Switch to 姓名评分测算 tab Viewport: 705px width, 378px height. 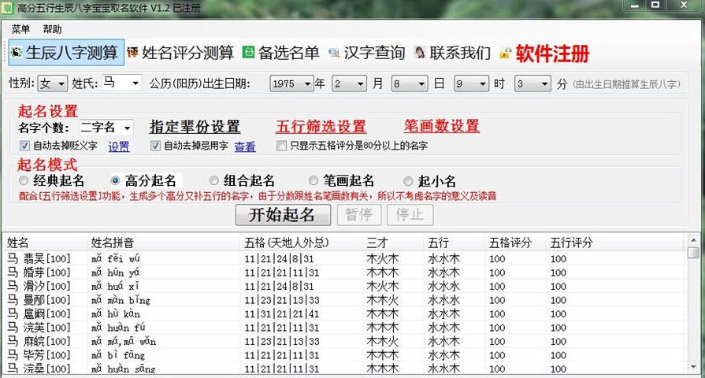pyautogui.click(x=180, y=53)
